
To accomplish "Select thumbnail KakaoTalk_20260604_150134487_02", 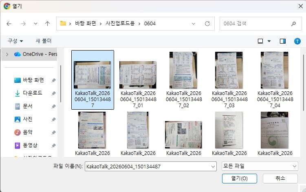I will click(184, 80).
